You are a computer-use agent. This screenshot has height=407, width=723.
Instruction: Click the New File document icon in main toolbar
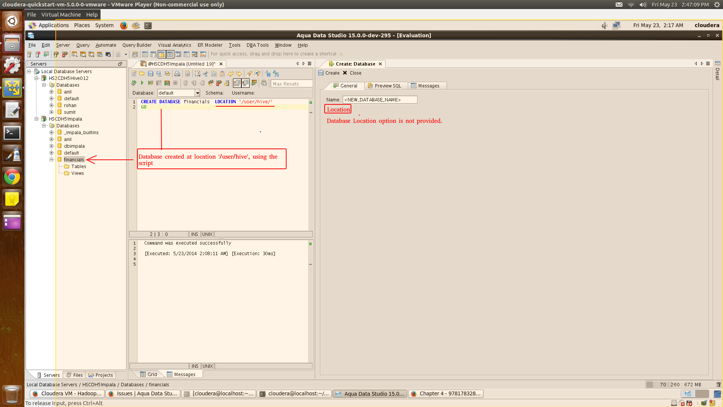118,54
